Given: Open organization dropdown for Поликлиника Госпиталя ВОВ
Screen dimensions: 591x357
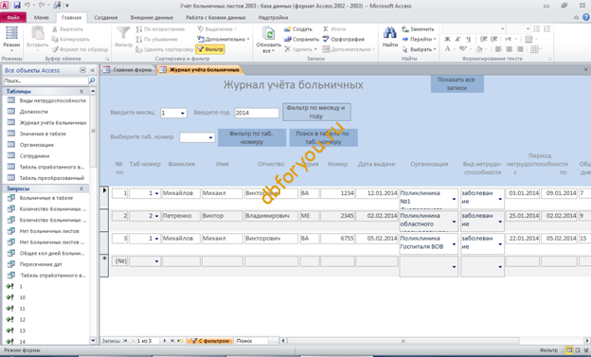Looking at the screenshot, I should coord(454,244).
